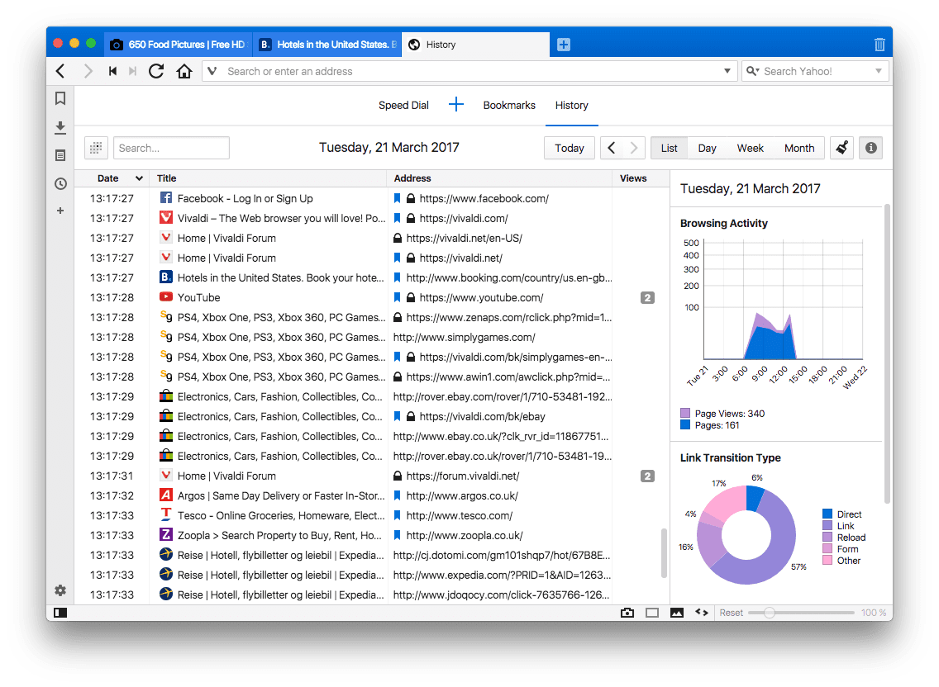Sort by the Title column header
939x687 pixels.
pos(269,178)
